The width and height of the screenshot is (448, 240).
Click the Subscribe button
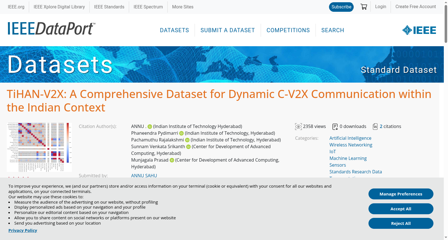(341, 7)
